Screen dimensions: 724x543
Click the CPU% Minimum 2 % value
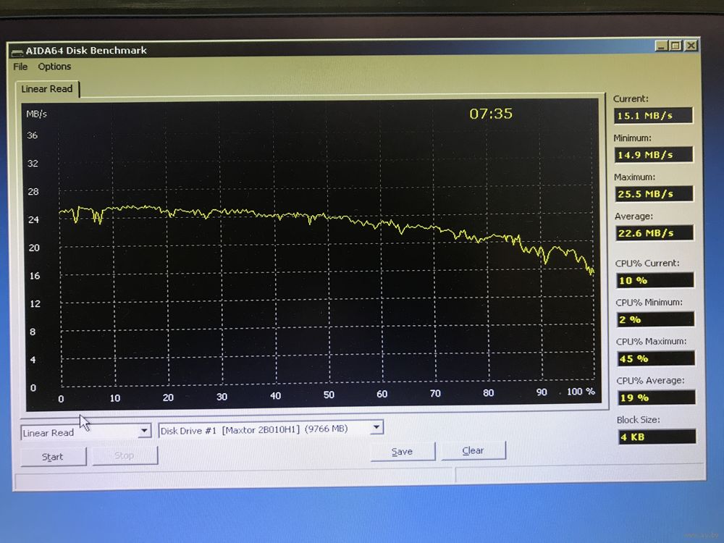tap(656, 319)
